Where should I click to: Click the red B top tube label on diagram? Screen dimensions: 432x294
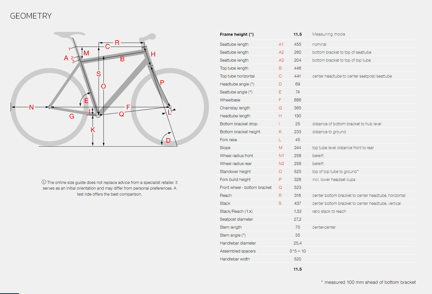pos(122,59)
